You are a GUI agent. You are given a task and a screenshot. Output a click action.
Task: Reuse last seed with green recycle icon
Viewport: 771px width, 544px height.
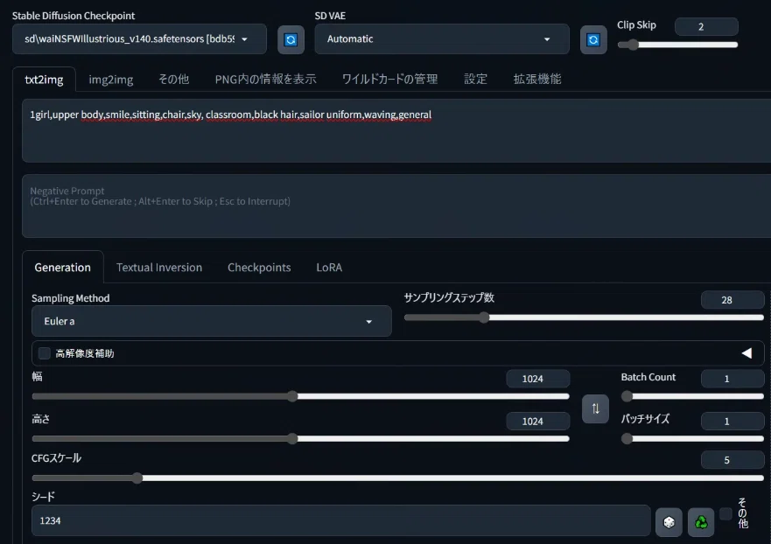701,522
